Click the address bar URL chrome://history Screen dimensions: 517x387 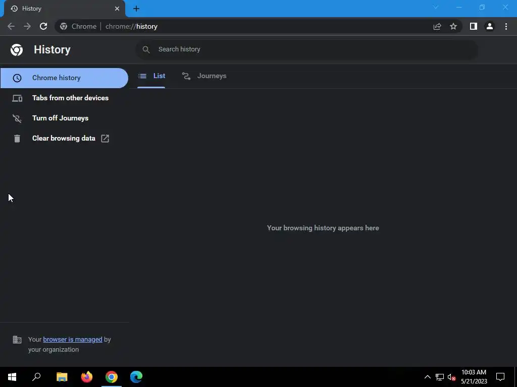(131, 26)
